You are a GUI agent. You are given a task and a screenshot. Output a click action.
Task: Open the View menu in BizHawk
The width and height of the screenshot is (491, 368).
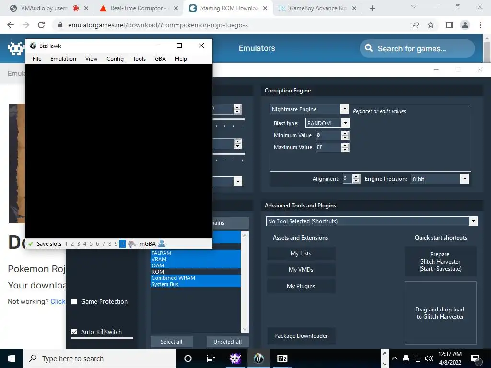91,59
